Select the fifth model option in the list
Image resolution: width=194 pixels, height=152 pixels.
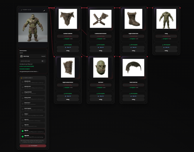pyautogui.click(x=33, y=103)
